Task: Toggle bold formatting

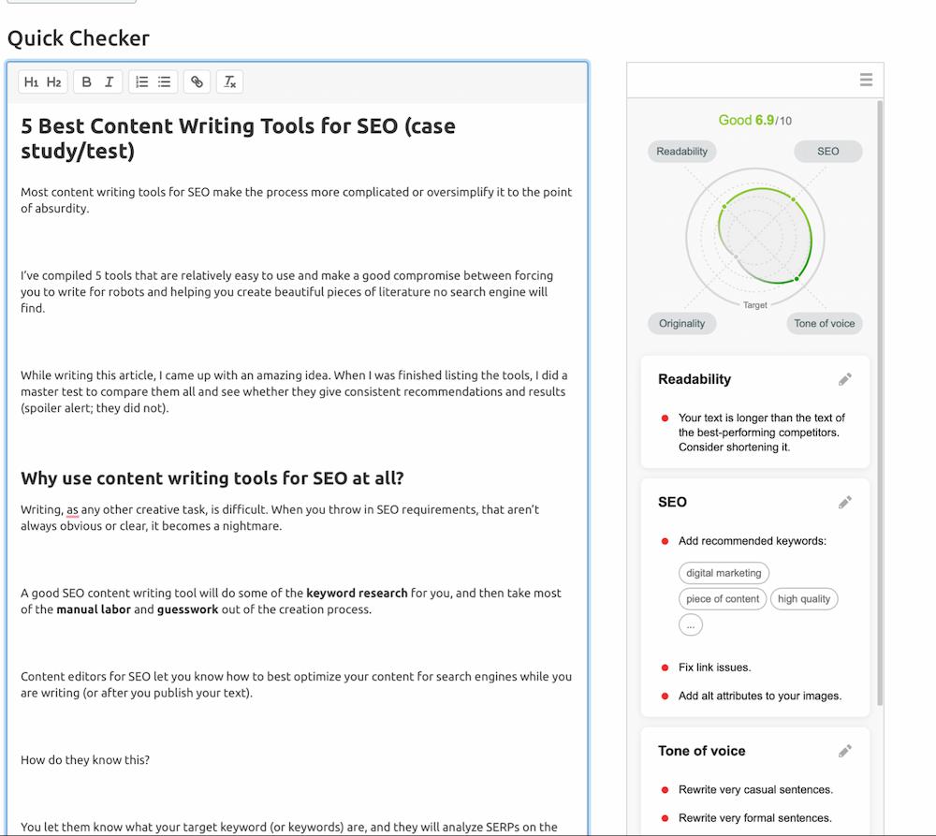Action: [x=86, y=81]
